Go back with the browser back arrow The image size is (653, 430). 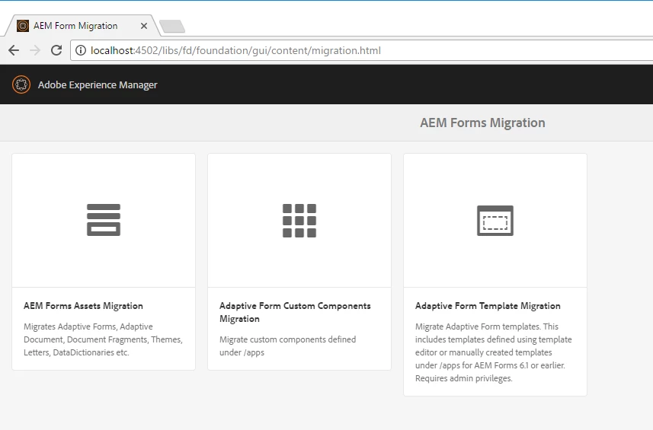pyautogui.click(x=14, y=50)
